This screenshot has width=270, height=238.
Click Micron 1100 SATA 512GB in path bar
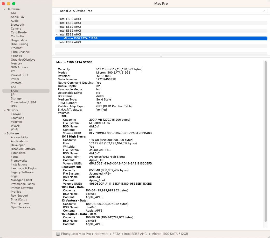170,234
